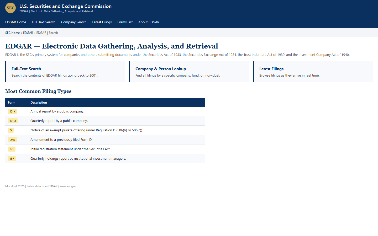The height and width of the screenshot is (236, 378).
Task: Follow the EDGAR breadcrumb link
Action: (28, 33)
